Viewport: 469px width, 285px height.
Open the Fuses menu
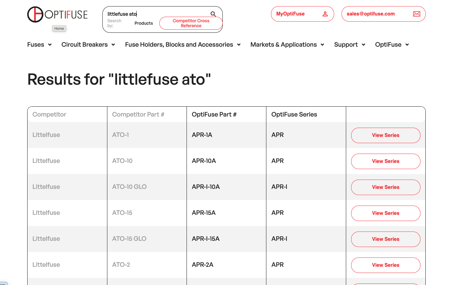click(x=36, y=45)
